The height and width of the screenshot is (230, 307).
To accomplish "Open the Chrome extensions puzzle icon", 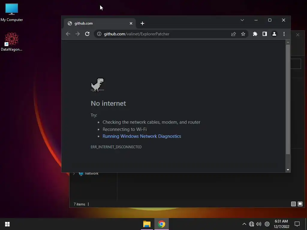I will (255, 34).
